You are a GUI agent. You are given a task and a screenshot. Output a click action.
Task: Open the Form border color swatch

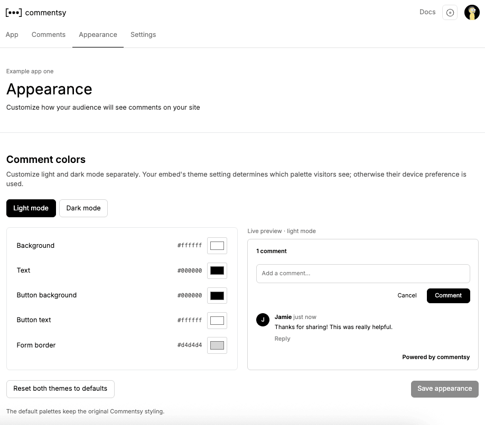pyautogui.click(x=217, y=345)
